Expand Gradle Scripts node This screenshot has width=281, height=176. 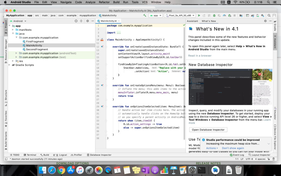coord(10,65)
